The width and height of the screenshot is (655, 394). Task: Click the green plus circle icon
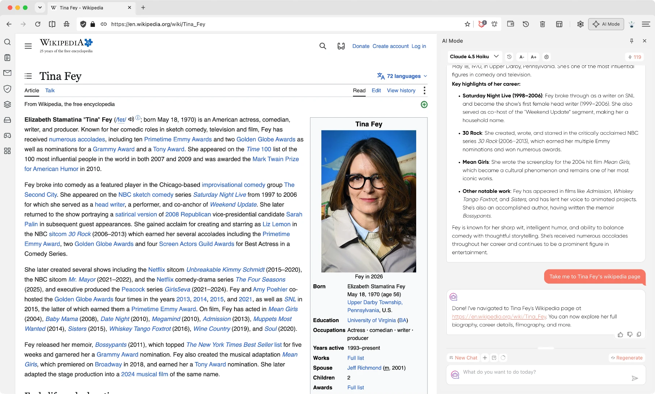tap(424, 105)
